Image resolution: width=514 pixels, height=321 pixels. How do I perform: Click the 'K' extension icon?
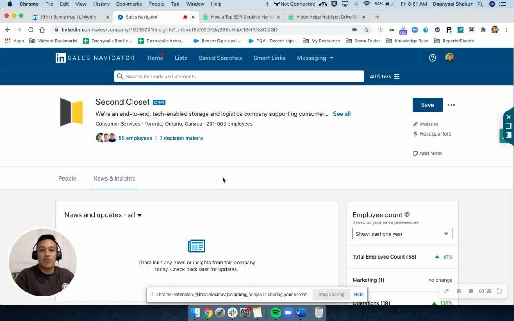pyautogui.click(x=471, y=29)
